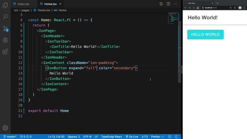Viewport: 247px width, 139px height.
Task: Click the browser home icon
Action: [x=198, y=8]
